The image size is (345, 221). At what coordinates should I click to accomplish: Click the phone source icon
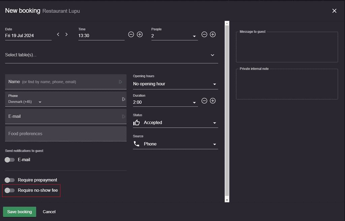(x=136, y=144)
